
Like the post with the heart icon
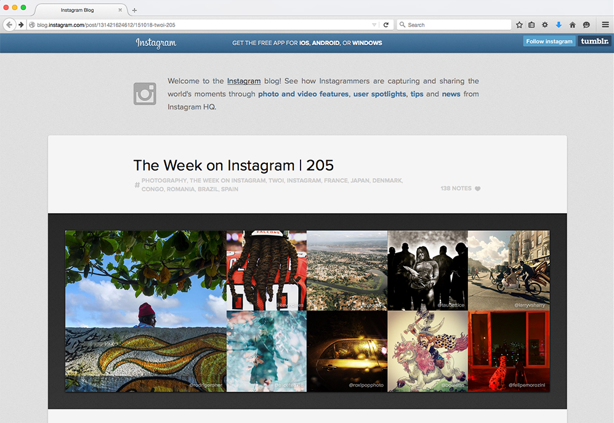pyautogui.click(x=478, y=188)
